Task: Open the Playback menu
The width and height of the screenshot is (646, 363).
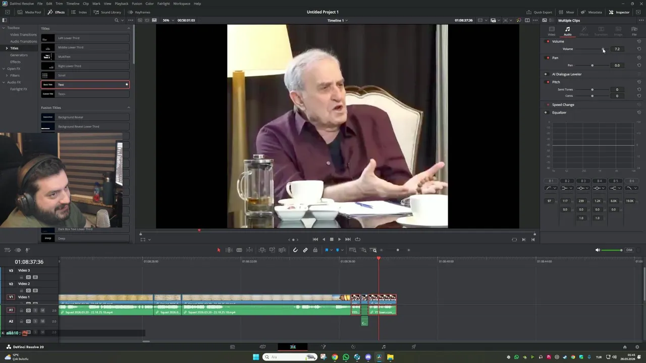Action: [x=122, y=4]
